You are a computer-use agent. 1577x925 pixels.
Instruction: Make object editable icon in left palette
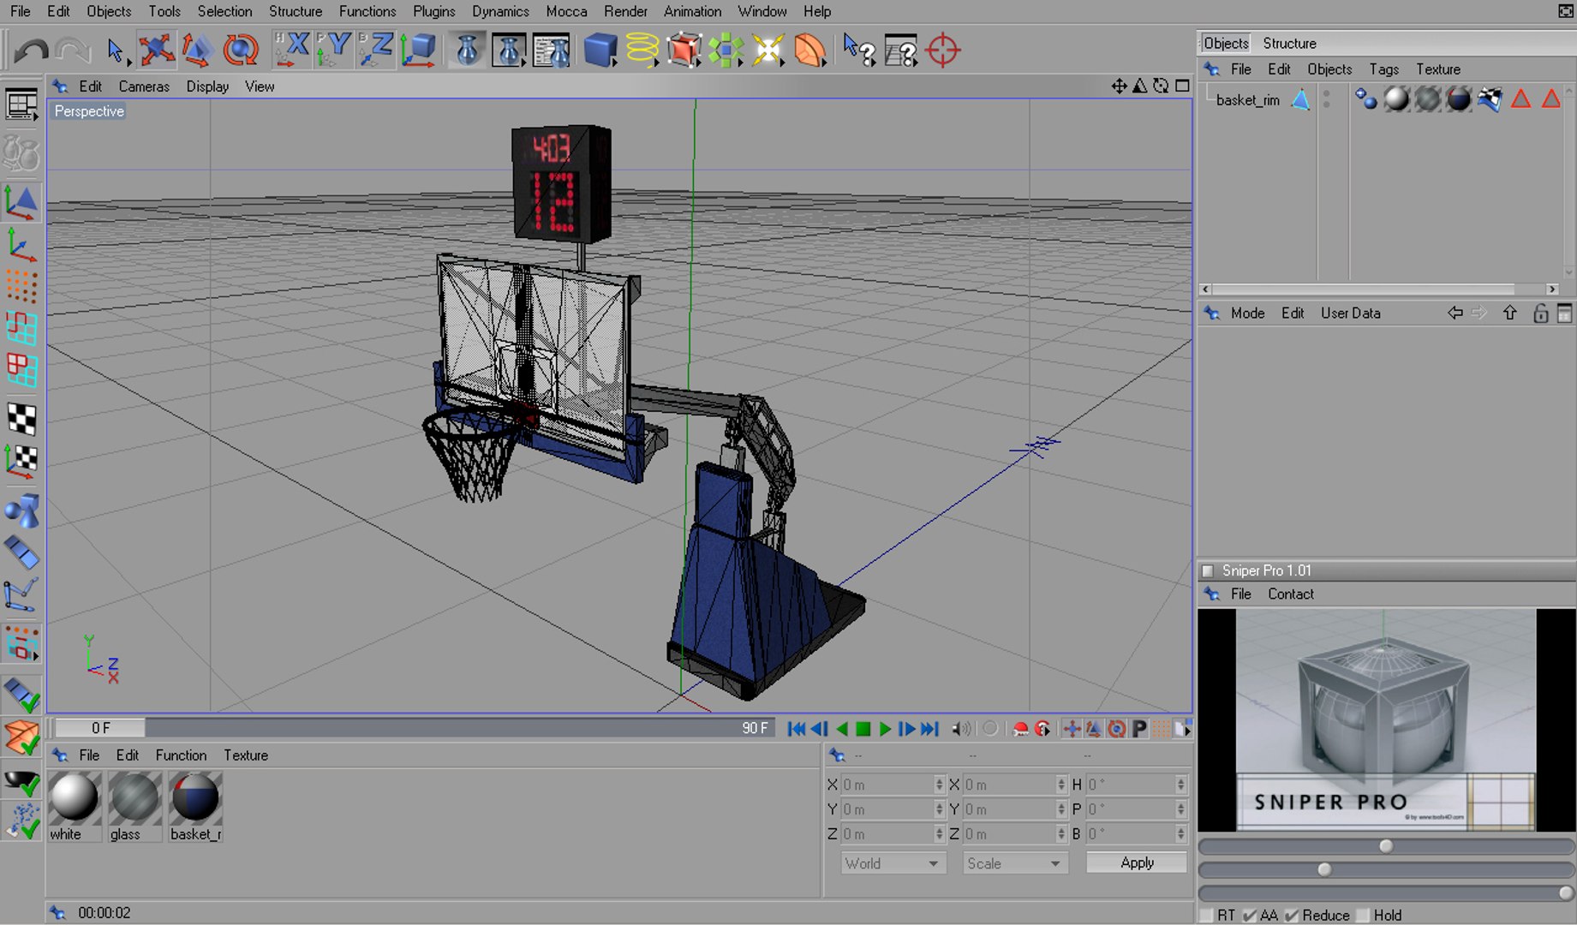tap(21, 154)
